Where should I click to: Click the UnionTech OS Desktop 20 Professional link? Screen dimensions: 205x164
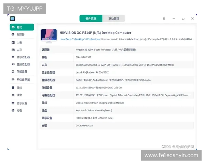[x=80, y=39]
